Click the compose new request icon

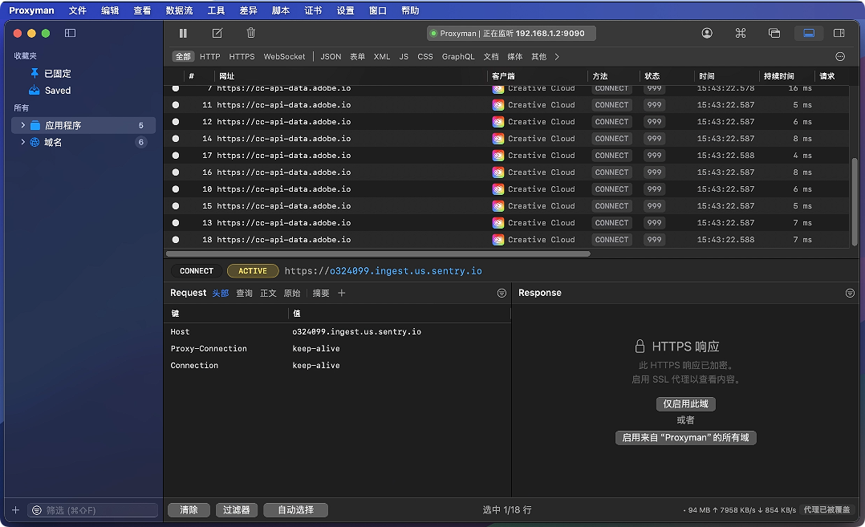click(217, 33)
